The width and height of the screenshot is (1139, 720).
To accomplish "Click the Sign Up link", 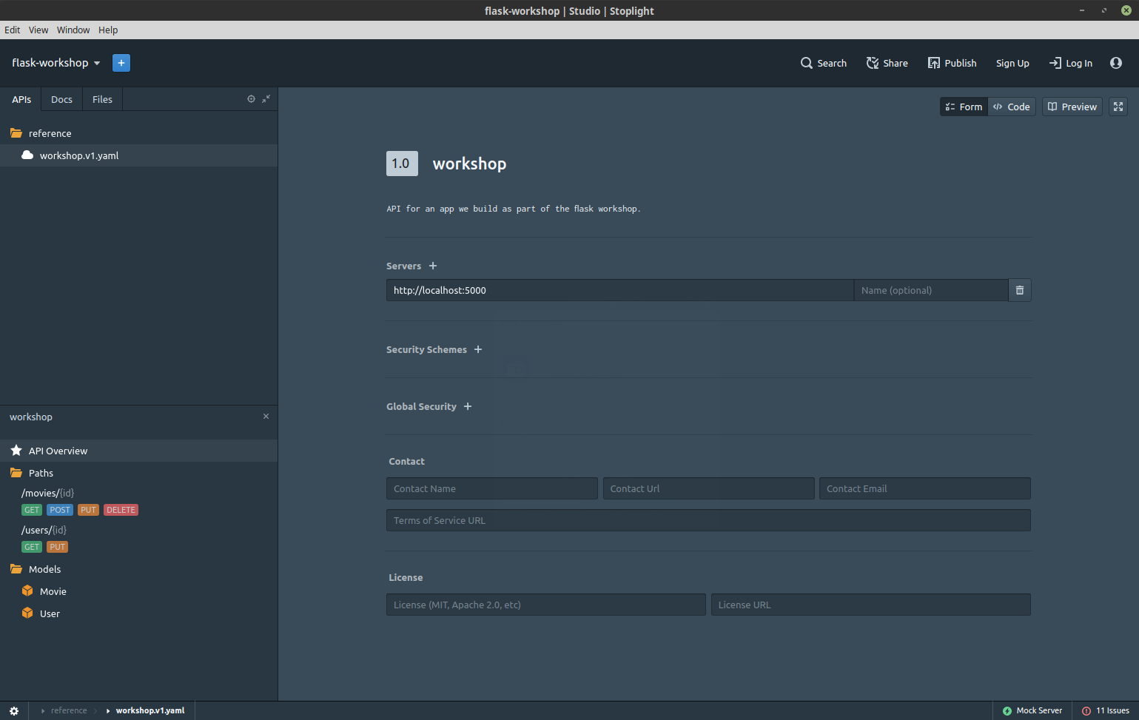I will [1012, 63].
